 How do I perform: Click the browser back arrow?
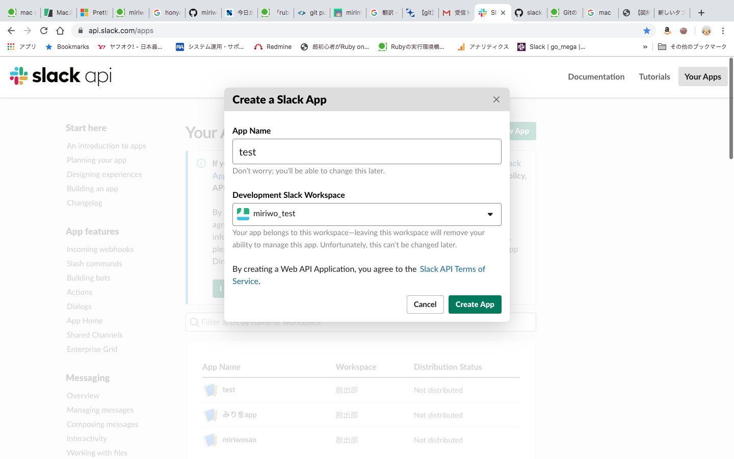point(11,31)
